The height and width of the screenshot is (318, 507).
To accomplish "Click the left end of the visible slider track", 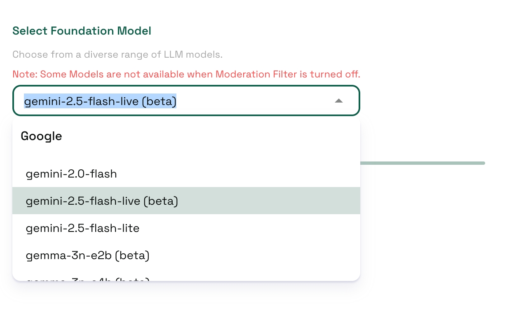I will coord(364,163).
